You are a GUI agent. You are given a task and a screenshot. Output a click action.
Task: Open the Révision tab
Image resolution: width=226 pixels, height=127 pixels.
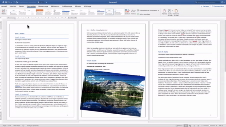[78, 6]
